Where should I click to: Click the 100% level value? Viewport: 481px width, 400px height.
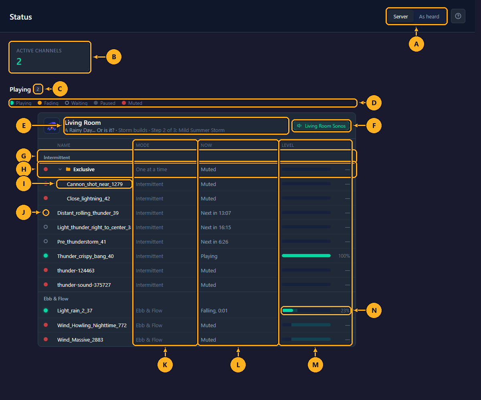(x=344, y=256)
